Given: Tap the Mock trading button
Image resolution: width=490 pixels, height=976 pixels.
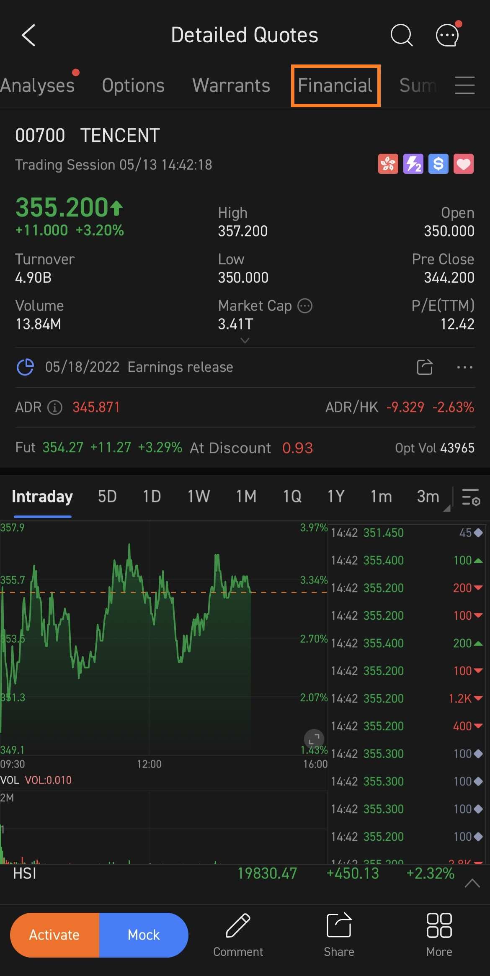Looking at the screenshot, I should pos(144,935).
